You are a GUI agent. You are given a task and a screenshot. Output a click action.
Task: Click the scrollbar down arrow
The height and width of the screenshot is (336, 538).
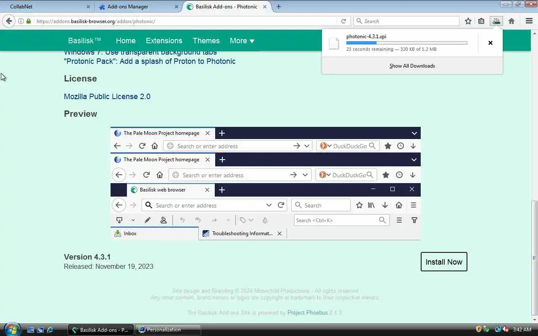pos(535,320)
